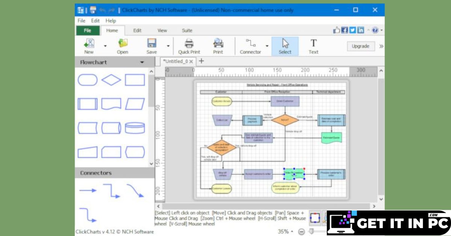Image resolution: width=451 pixels, height=236 pixels.
Task: Pick the document shape with wavy bottom
Action: pos(111,104)
